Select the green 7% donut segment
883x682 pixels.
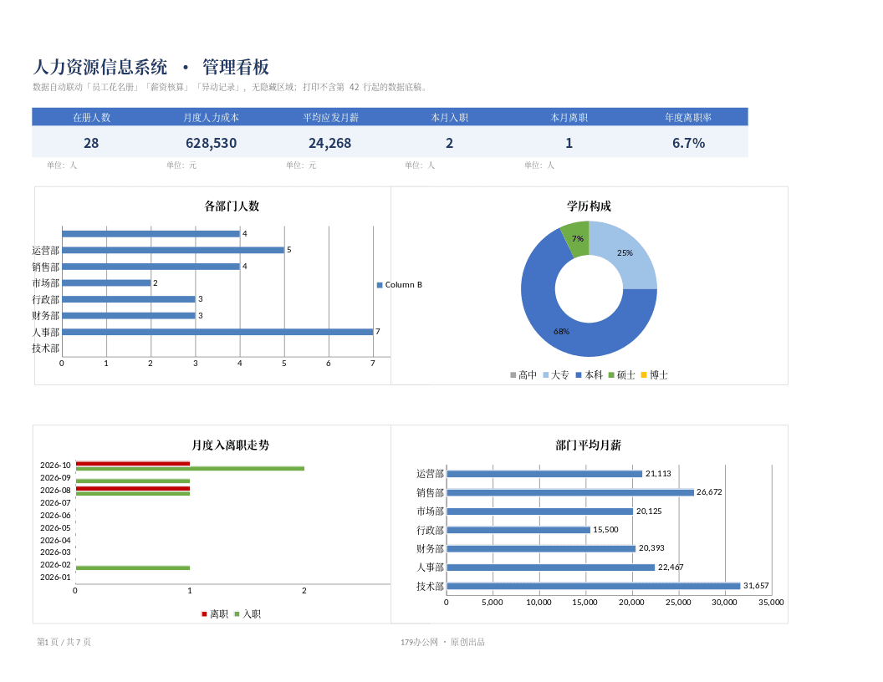pos(578,239)
